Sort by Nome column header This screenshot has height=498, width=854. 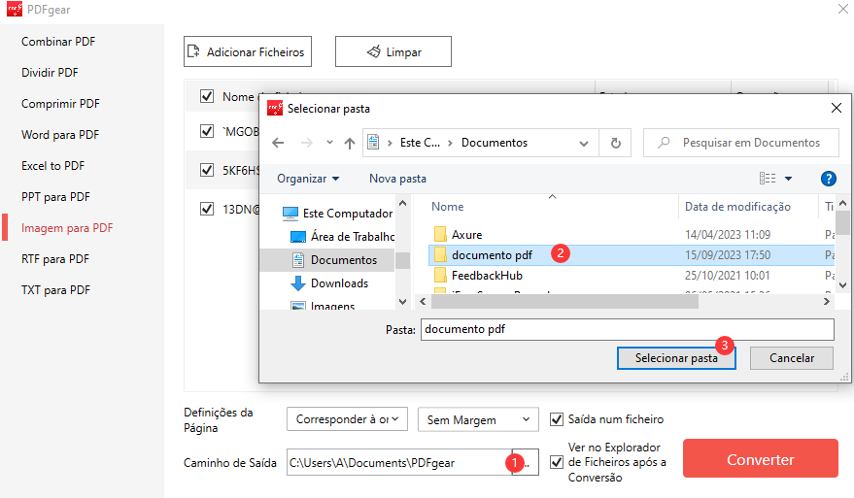click(448, 207)
